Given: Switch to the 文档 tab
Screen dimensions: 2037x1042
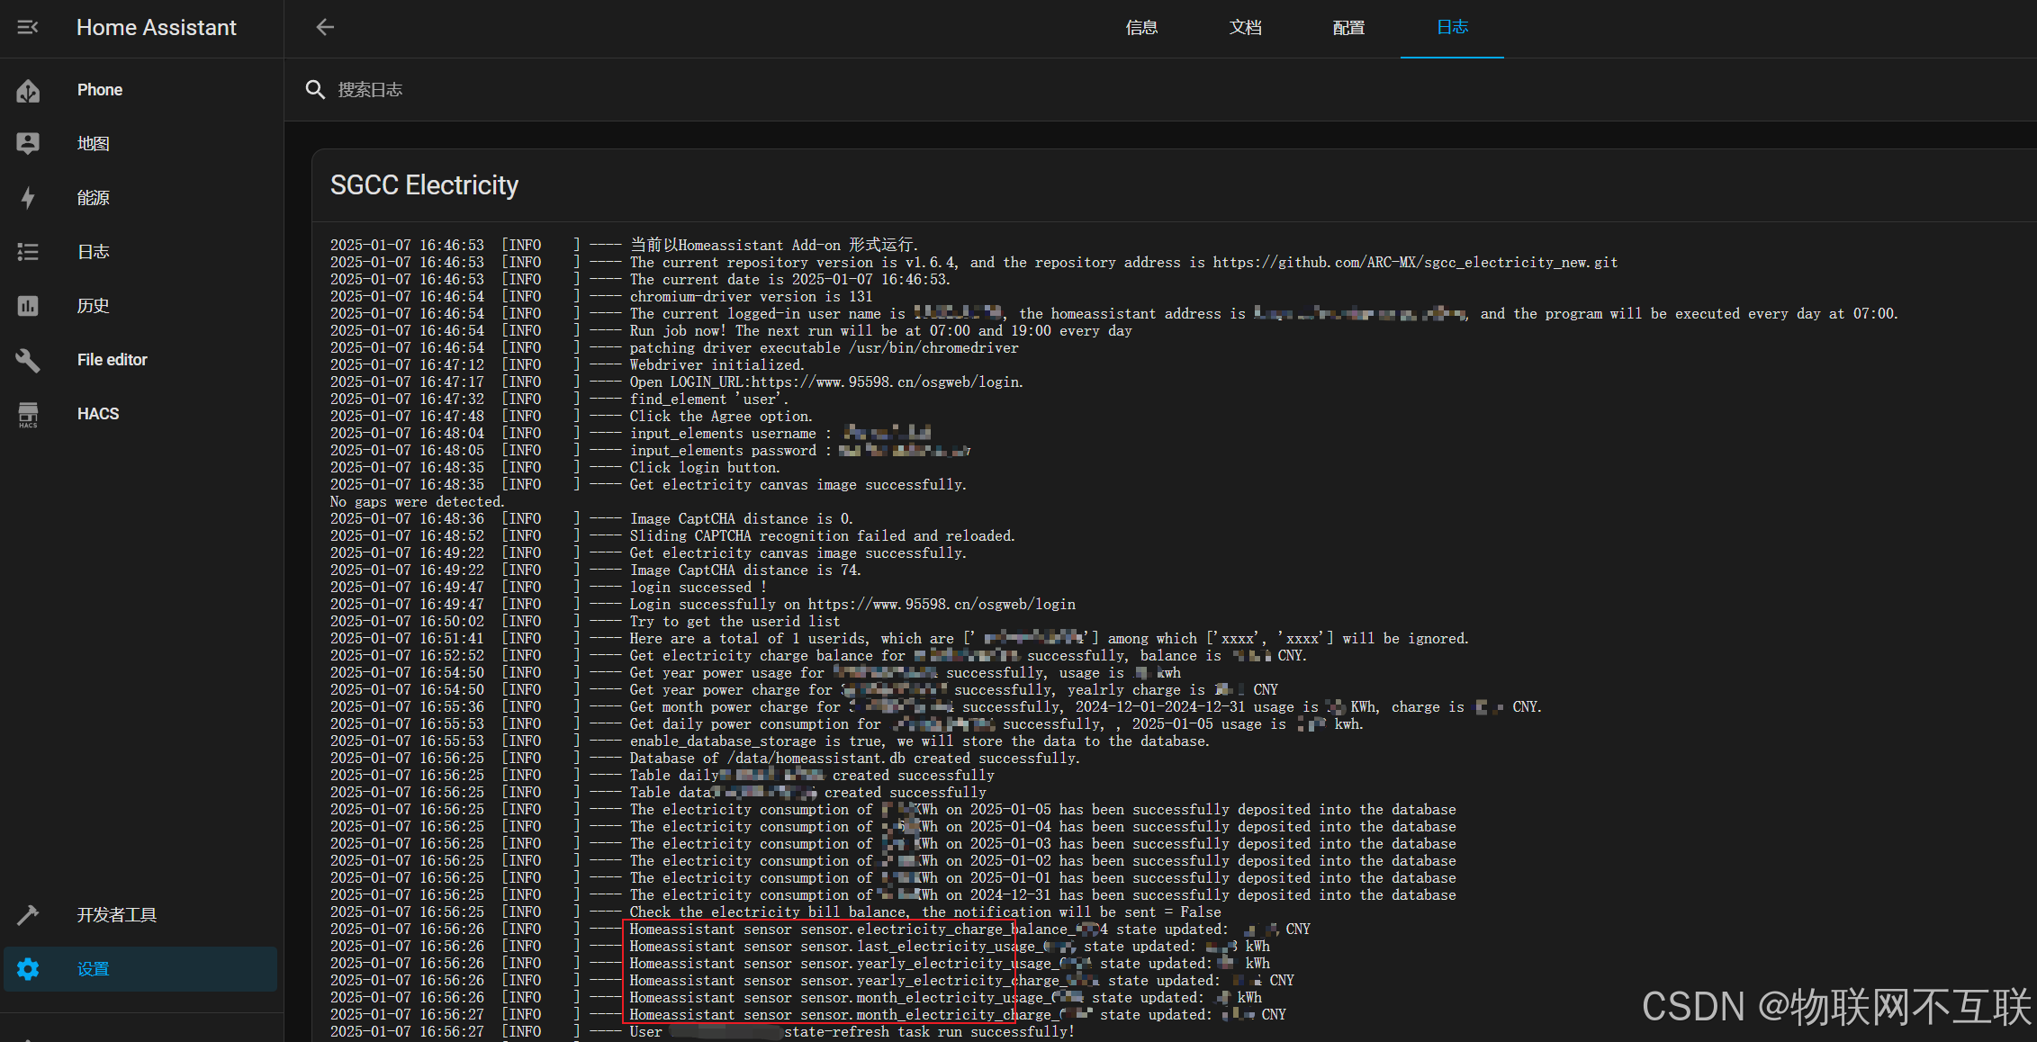Looking at the screenshot, I should tap(1245, 28).
